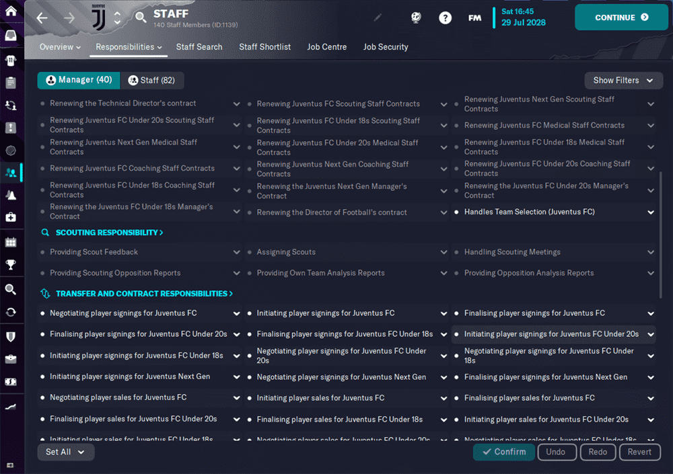Expand Providing Own Team Analysis Reports dropdown
This screenshot has height=474, width=673.
click(x=444, y=273)
